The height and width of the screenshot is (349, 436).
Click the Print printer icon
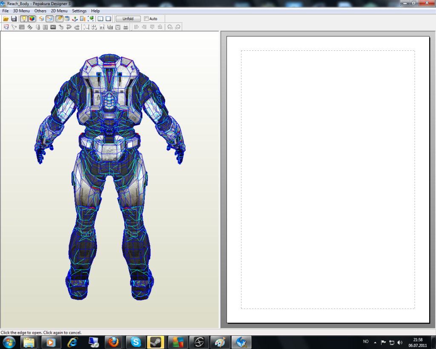tap(126, 27)
